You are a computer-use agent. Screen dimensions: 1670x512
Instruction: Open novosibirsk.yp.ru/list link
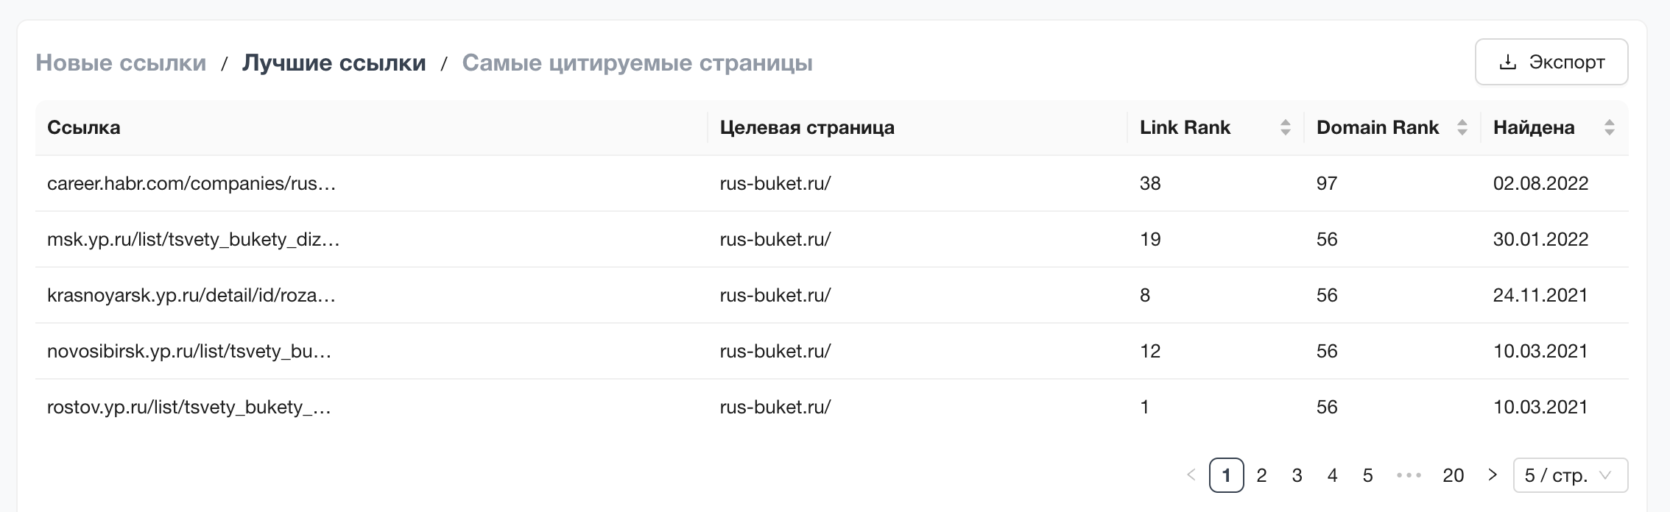point(189,351)
